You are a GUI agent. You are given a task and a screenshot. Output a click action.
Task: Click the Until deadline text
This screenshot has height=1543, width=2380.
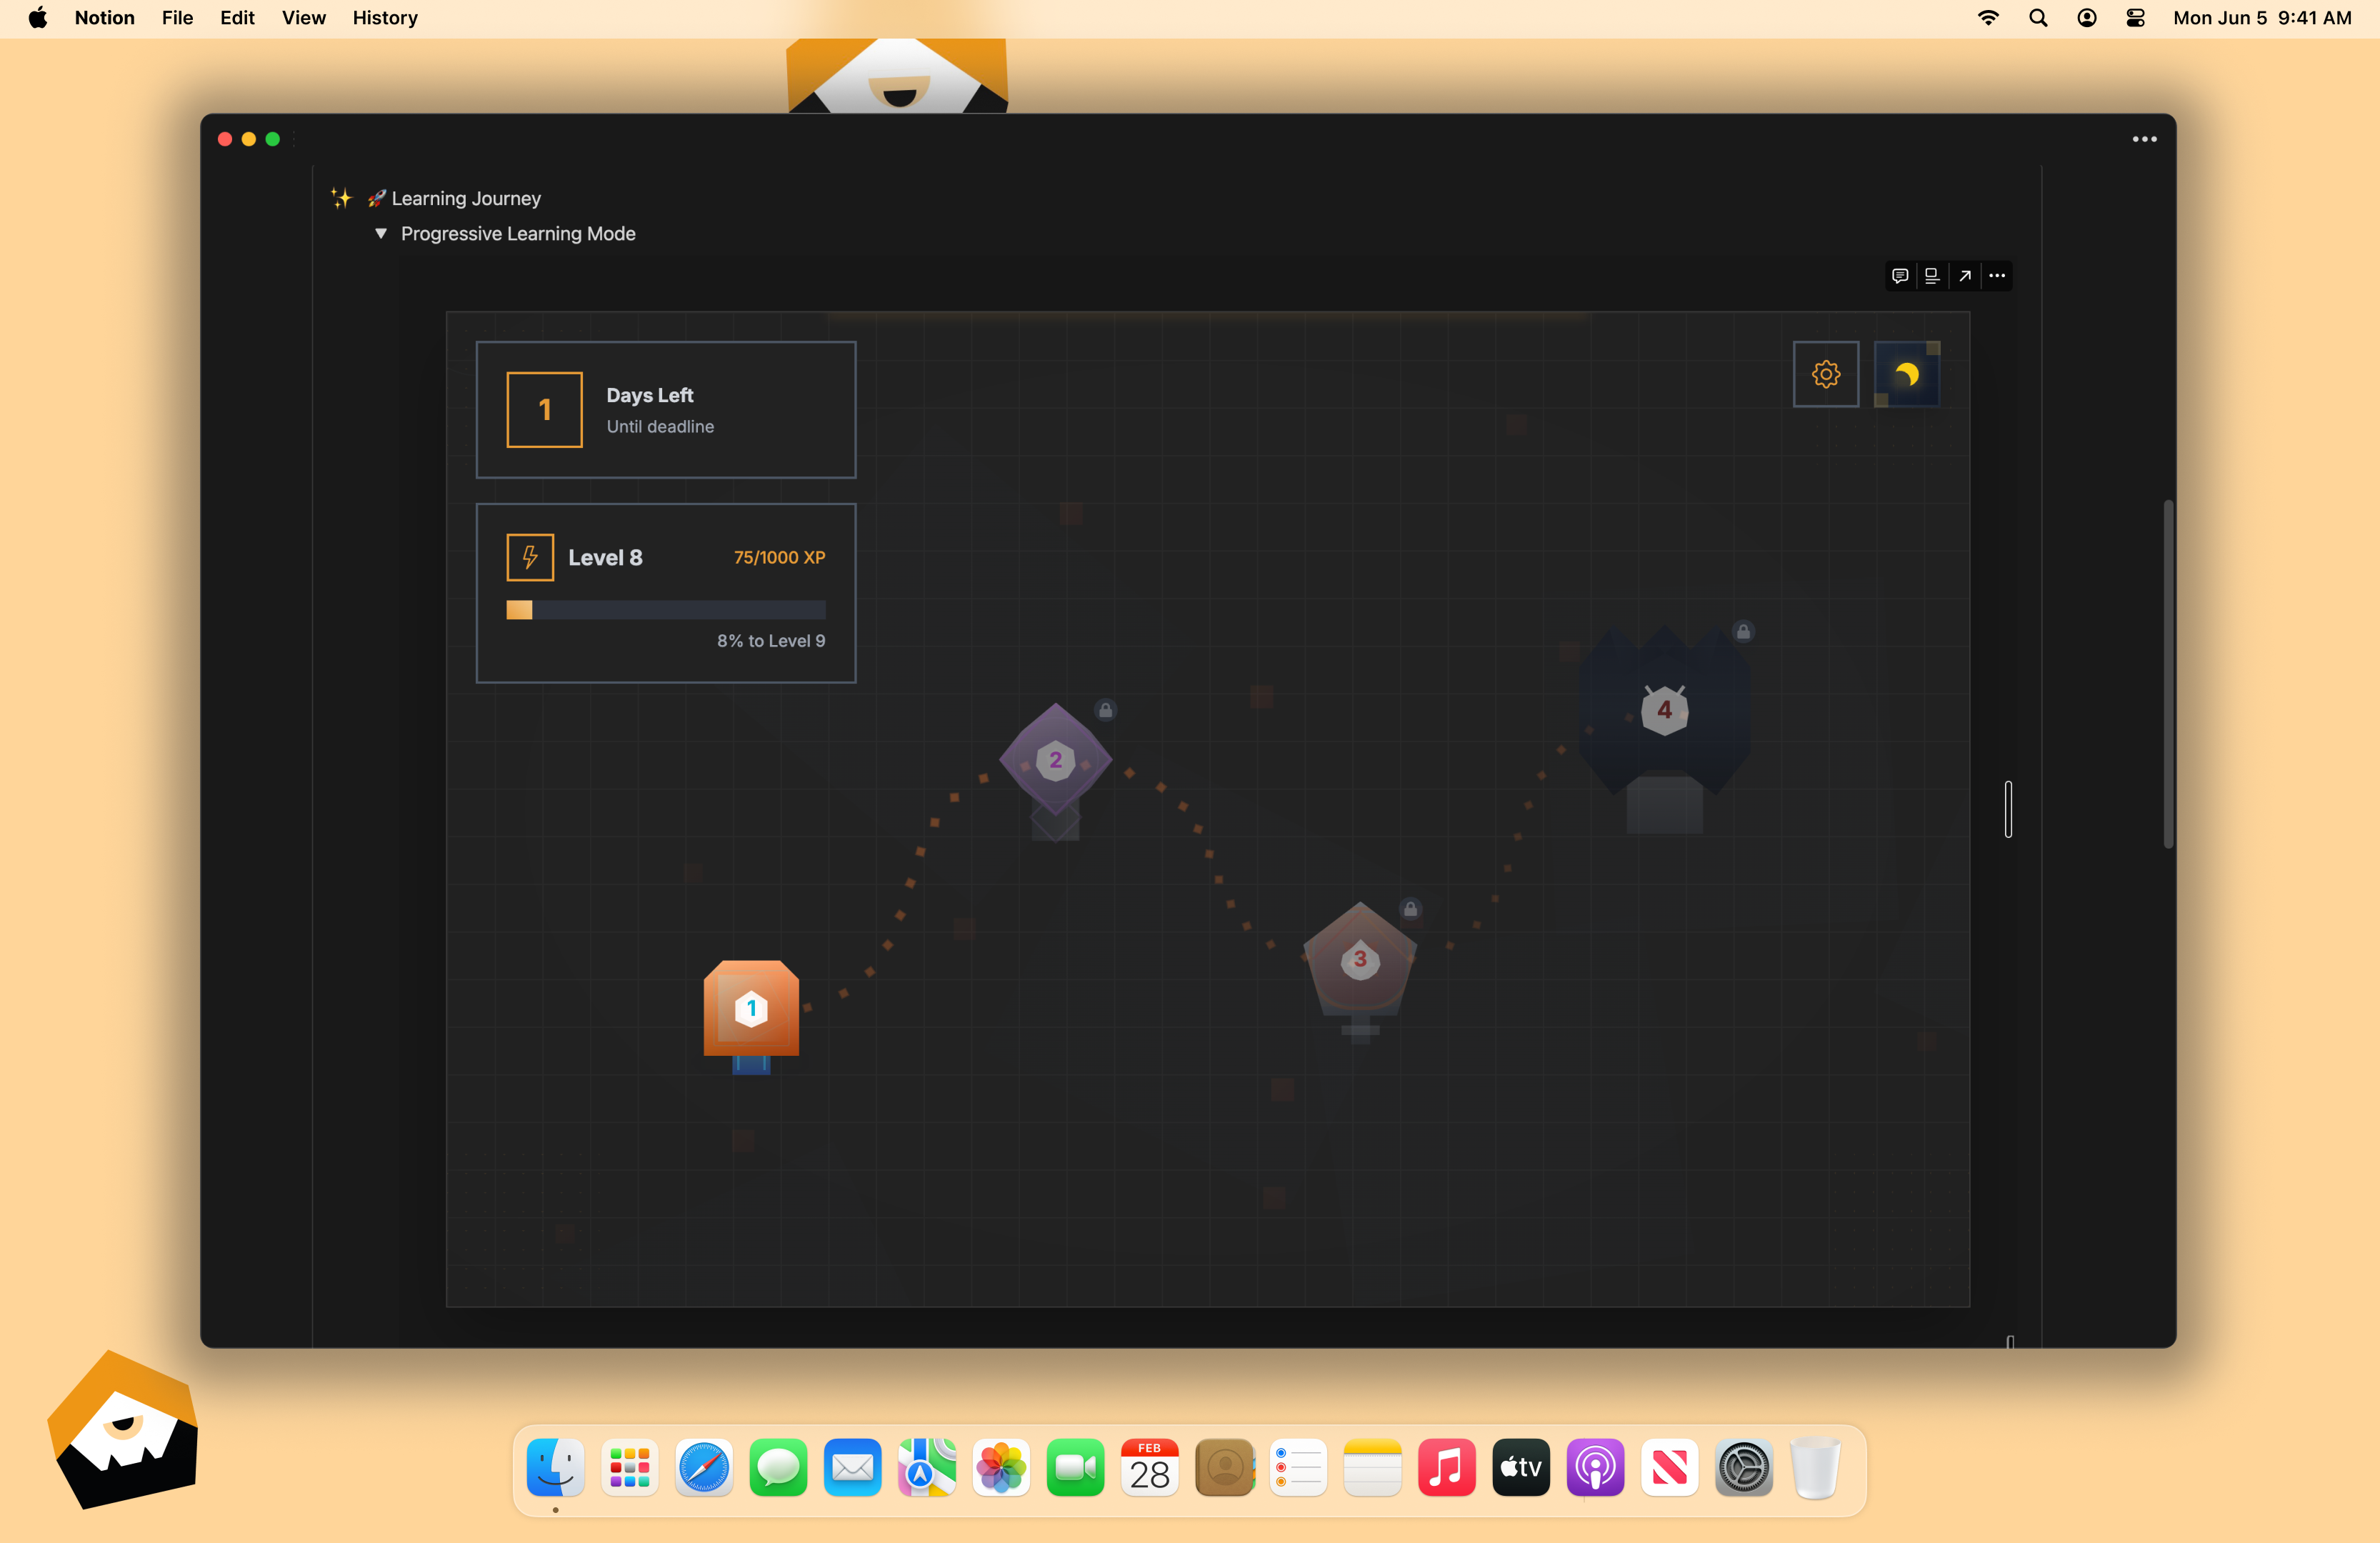pyautogui.click(x=660, y=426)
